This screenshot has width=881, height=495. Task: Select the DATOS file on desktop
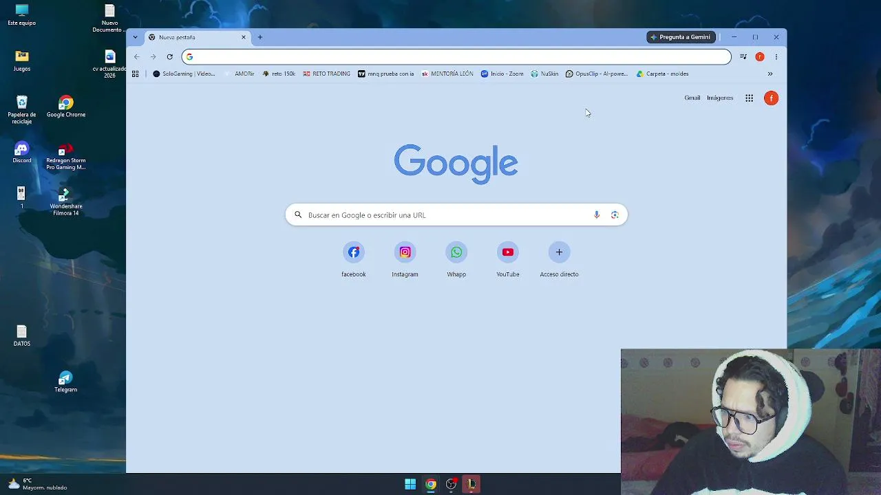[22, 336]
